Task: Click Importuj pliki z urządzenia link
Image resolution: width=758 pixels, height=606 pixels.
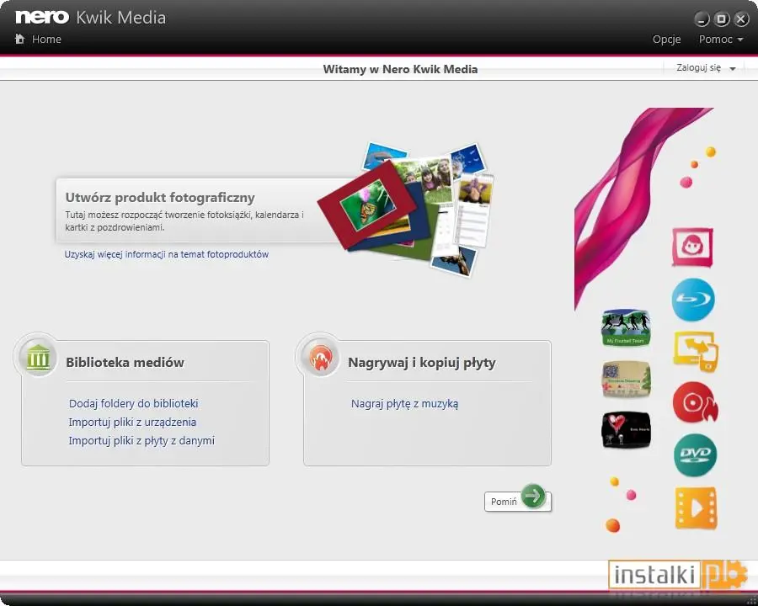Action: [x=132, y=422]
